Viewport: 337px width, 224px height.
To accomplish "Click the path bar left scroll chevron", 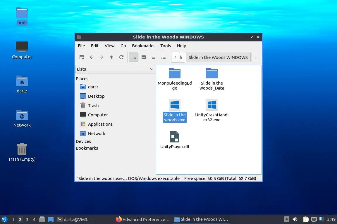I will [176, 57].
